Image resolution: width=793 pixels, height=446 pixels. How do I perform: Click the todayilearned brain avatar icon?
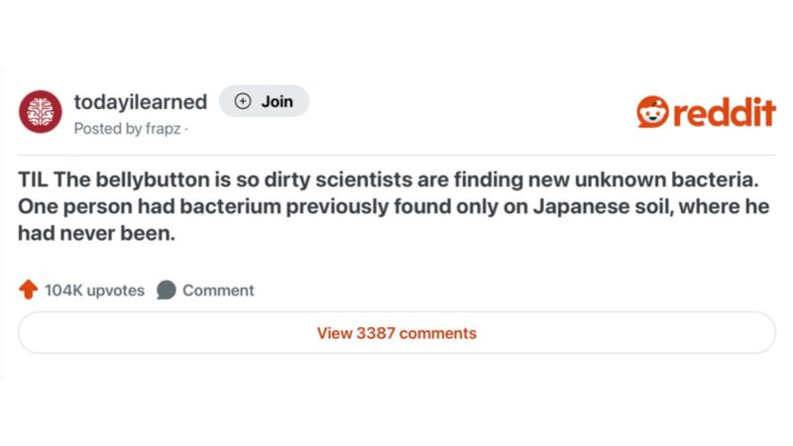41,111
